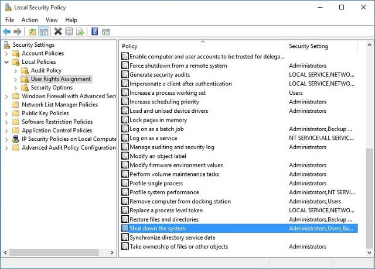Click the Network List Manager Policies folder icon
The image size is (375, 269).
(x=16, y=105)
